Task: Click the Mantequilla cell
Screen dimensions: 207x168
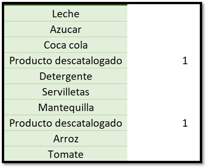Action: tap(66, 107)
